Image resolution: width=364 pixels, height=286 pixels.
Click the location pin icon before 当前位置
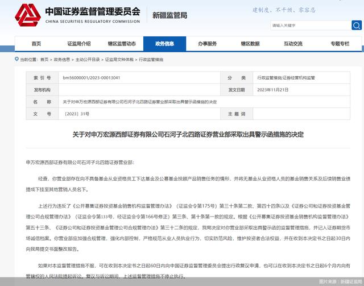pos(16,59)
